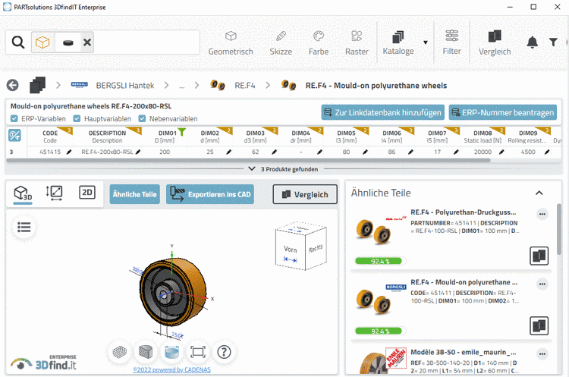Image resolution: width=569 pixels, height=377 pixels.
Task: Click the fit-to-view frame icon
Action: pyautogui.click(x=198, y=352)
